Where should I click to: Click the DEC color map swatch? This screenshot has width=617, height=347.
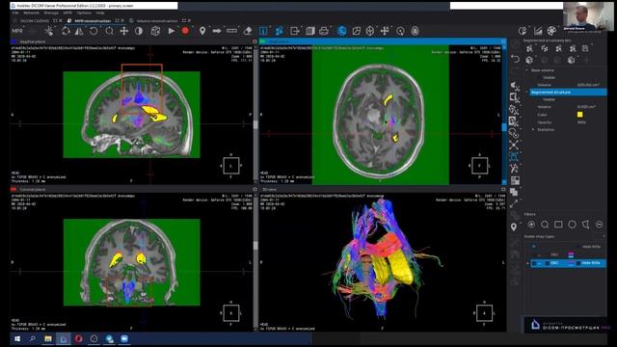[571, 263]
